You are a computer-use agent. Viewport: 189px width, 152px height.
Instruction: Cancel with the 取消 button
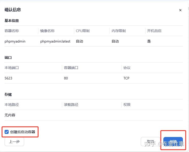[x=151, y=142]
